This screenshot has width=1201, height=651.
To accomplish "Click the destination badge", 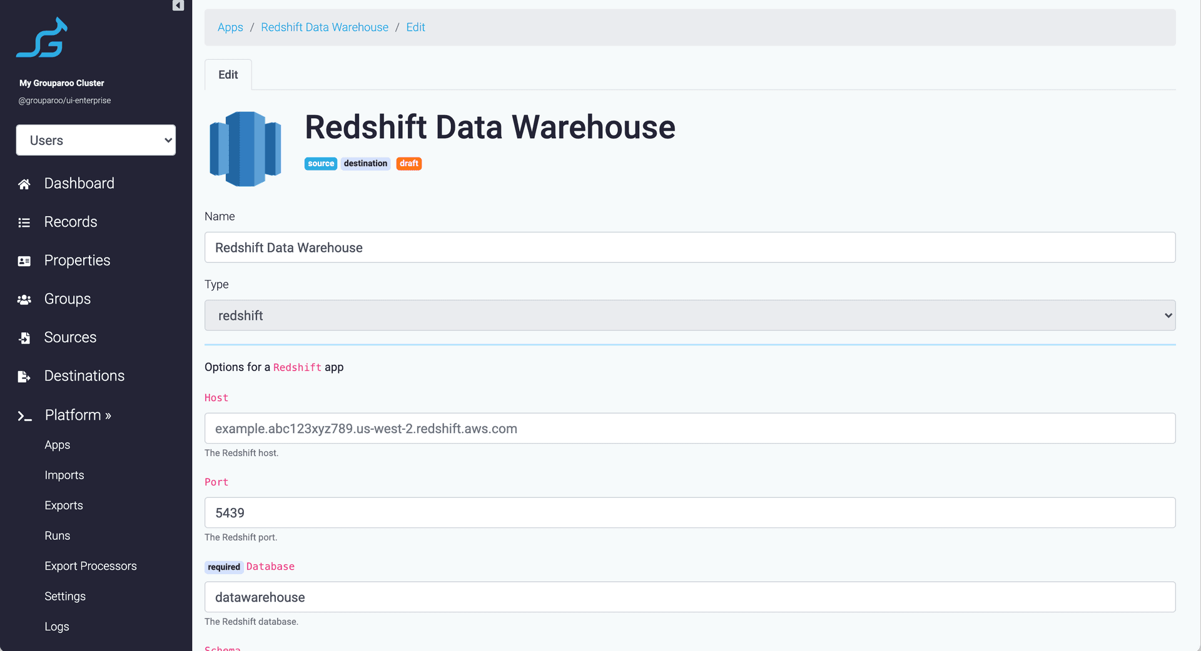I will 365,164.
